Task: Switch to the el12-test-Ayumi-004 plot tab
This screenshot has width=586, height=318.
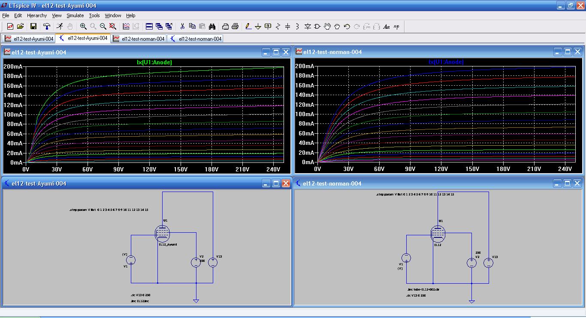Action: (29, 39)
